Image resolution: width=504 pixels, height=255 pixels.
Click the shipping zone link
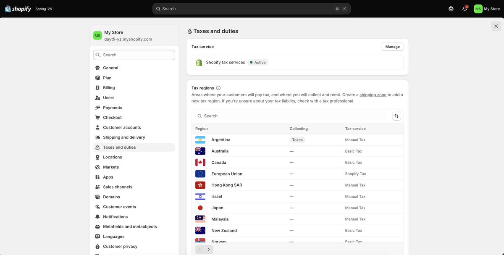click(373, 95)
